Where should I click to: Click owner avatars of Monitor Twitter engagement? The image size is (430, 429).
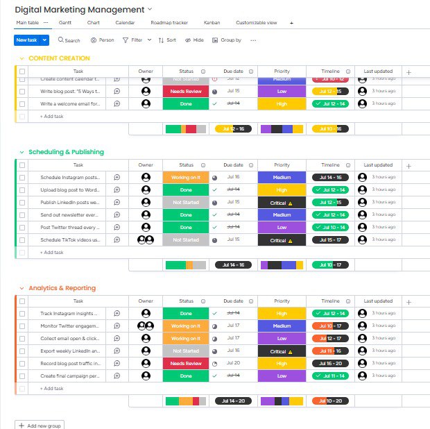point(146,326)
